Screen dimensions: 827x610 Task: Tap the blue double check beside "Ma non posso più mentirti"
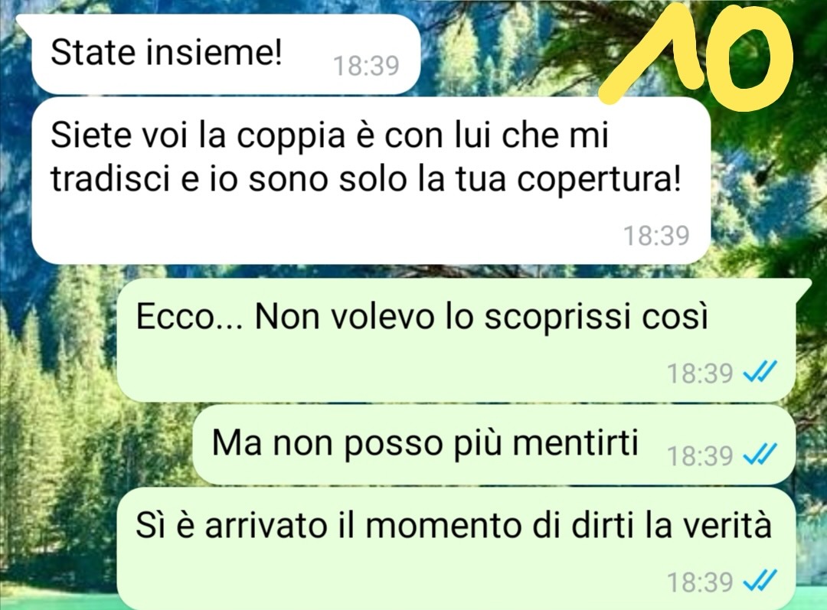point(760,454)
